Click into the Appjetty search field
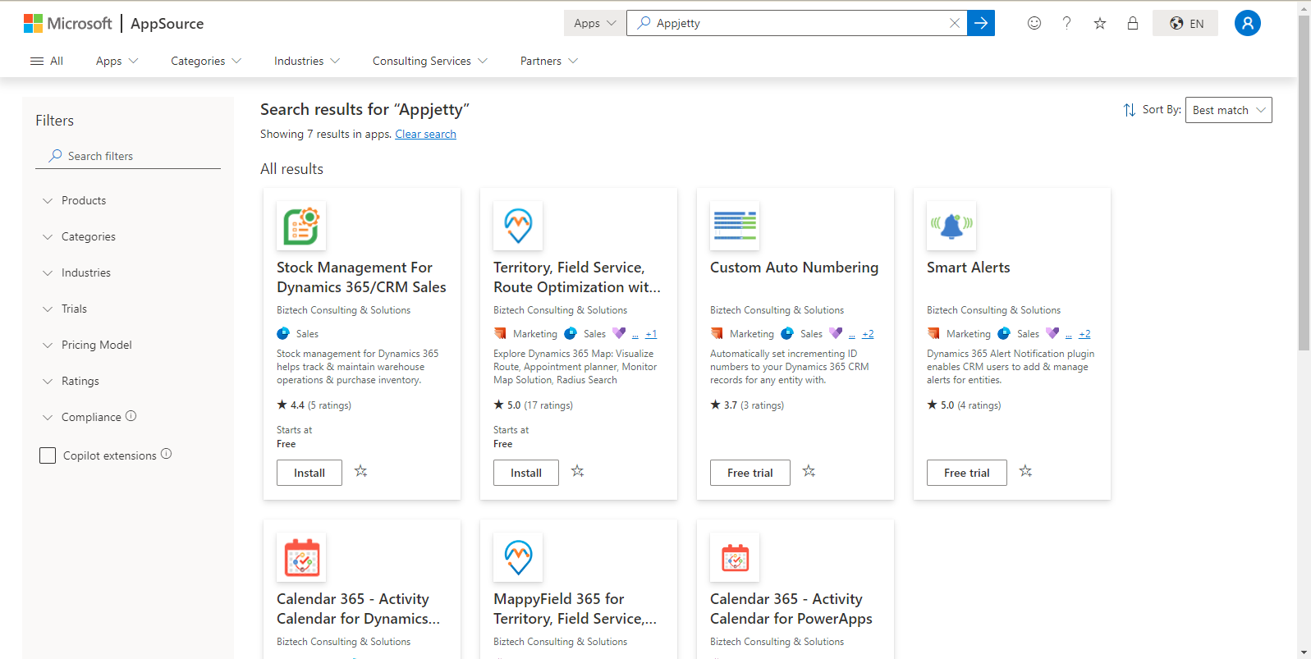The image size is (1311, 659). (796, 23)
